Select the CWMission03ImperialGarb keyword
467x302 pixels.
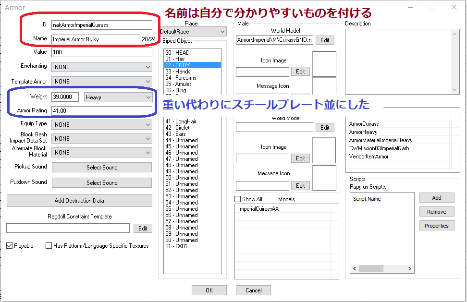(x=379, y=148)
